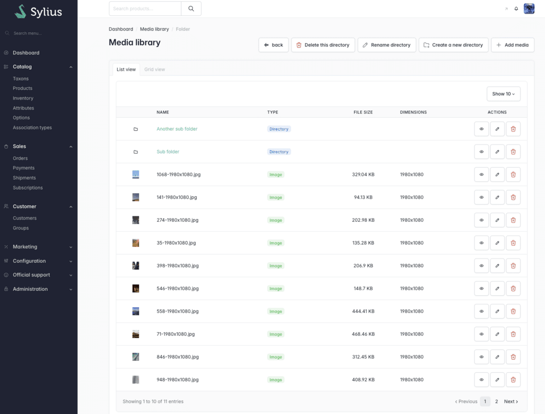
Task: Click the Search products input field
Action: coord(145,9)
